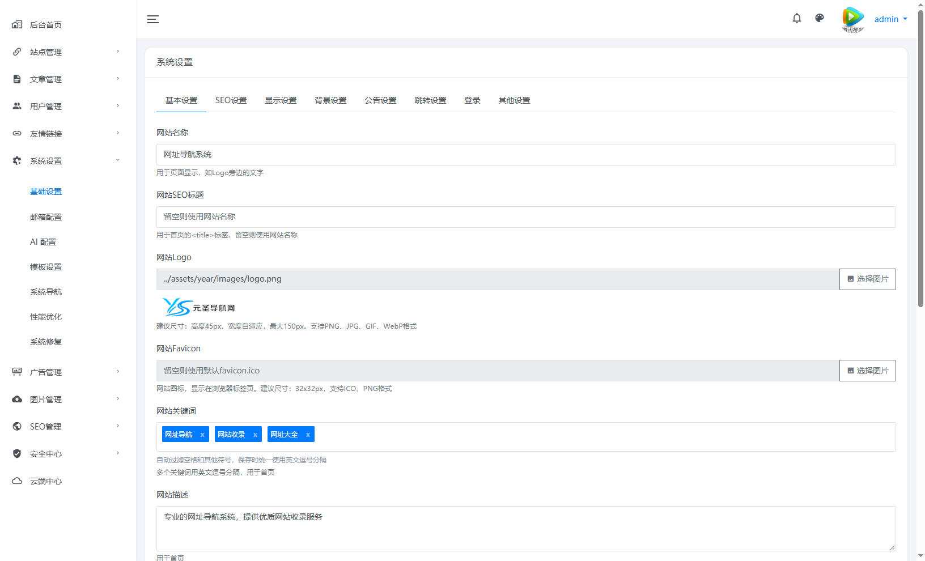Viewport: 925px width, 561px height.
Task: Open the 邮箱配置 submenu link
Action: pos(46,217)
